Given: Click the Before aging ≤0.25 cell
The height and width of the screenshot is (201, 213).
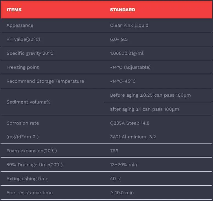Looking at the screenshot, I should tap(150, 95).
